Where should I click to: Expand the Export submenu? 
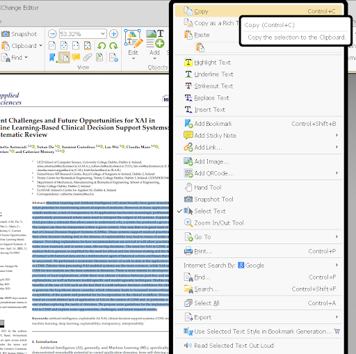(x=259, y=317)
